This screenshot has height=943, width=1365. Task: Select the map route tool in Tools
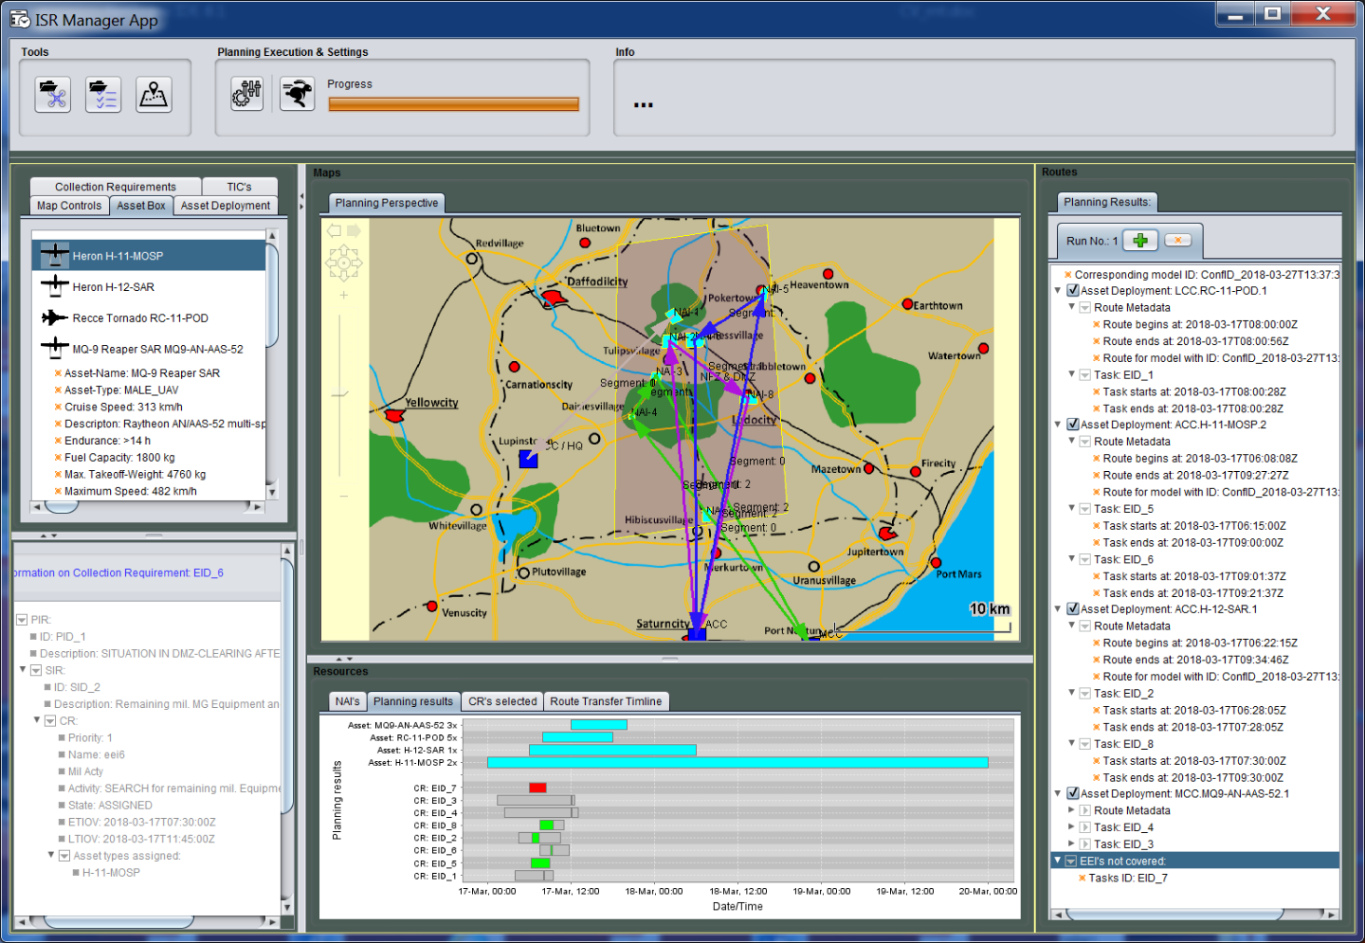(155, 95)
